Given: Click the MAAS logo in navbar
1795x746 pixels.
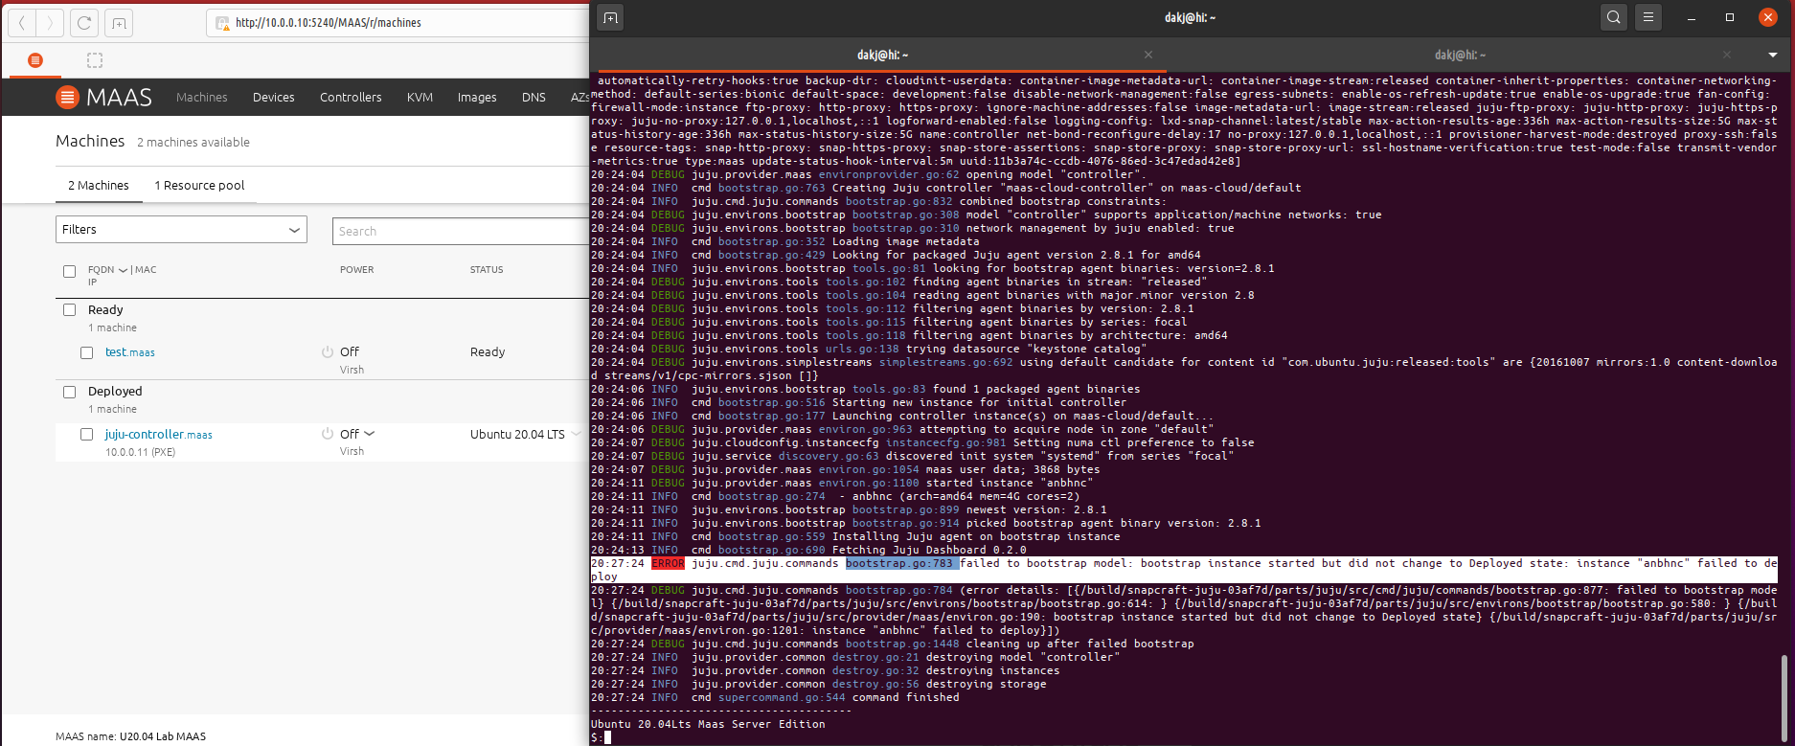Looking at the screenshot, I should point(103,97).
